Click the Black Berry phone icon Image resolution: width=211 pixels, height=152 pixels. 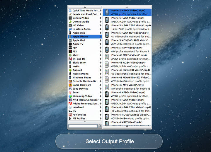pos(70,63)
